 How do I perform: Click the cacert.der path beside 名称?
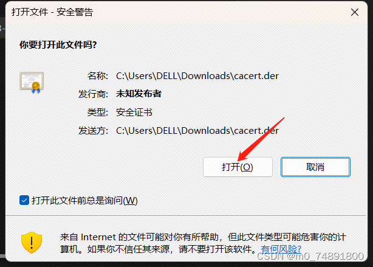point(197,76)
